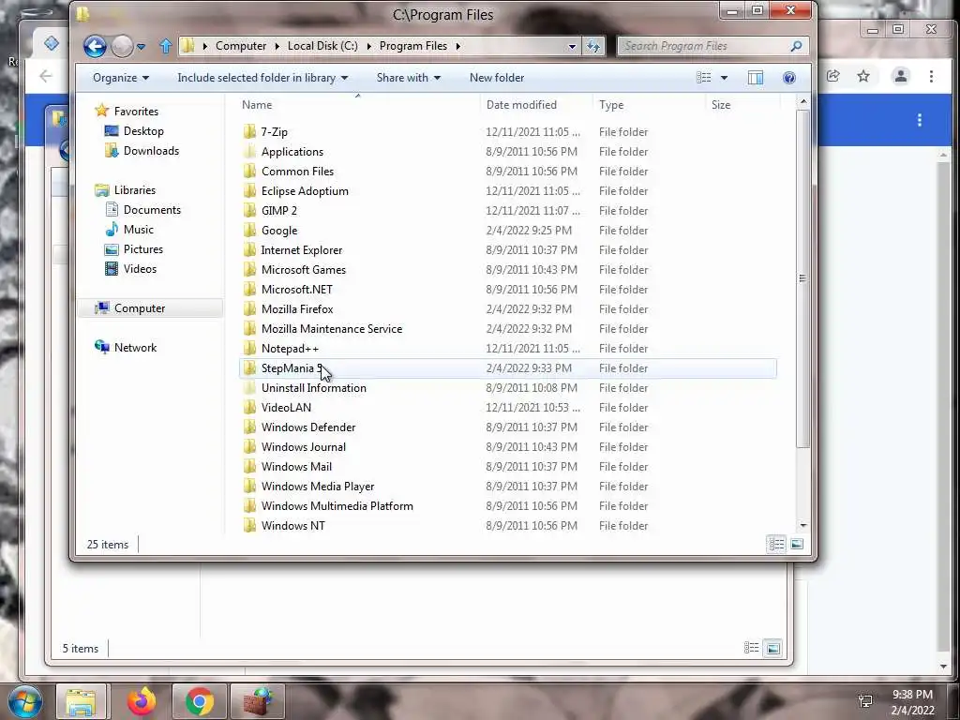Create a New folder
The height and width of the screenshot is (720, 960).
point(497,78)
